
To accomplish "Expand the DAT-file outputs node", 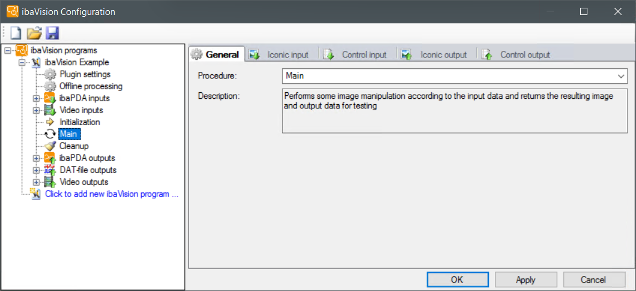I will (x=37, y=170).
